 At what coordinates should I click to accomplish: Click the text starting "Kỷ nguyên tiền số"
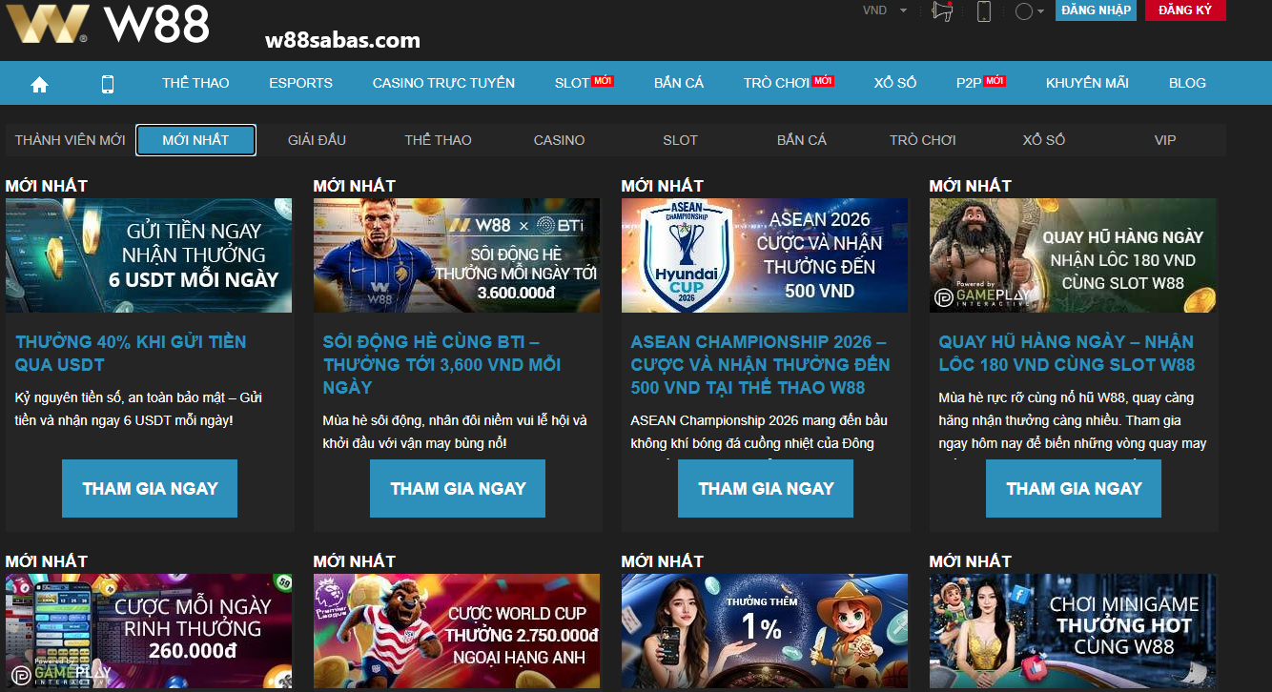click(138, 409)
